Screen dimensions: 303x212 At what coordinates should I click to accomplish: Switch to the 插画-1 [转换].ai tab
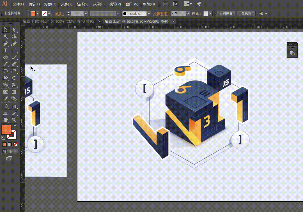click(x=58, y=21)
